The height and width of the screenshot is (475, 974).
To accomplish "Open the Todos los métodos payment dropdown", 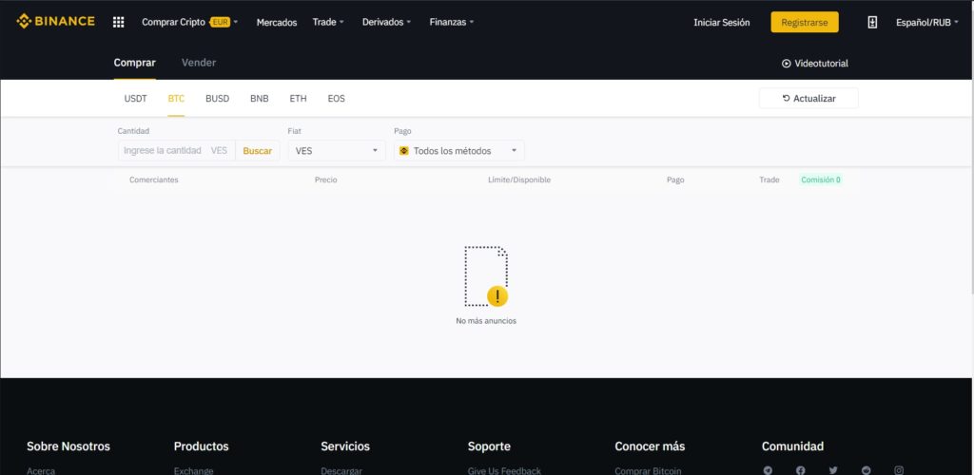I will click(x=459, y=151).
